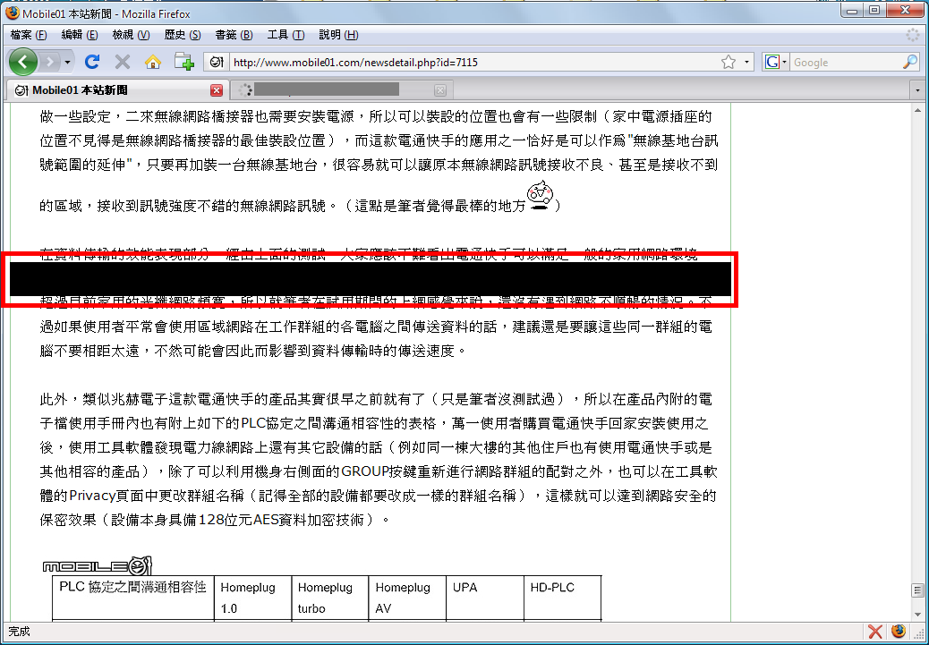This screenshot has height=645, width=929.
Task: Click the status bar text '完成'
Action: click(19, 632)
